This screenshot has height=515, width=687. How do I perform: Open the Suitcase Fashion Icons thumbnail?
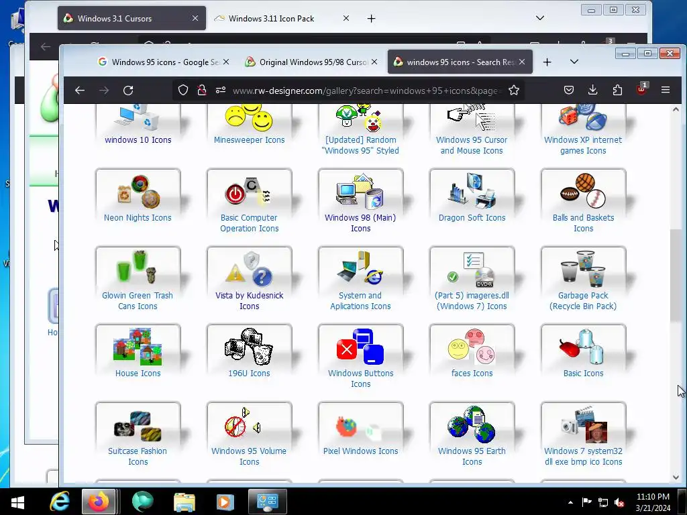coord(138,424)
